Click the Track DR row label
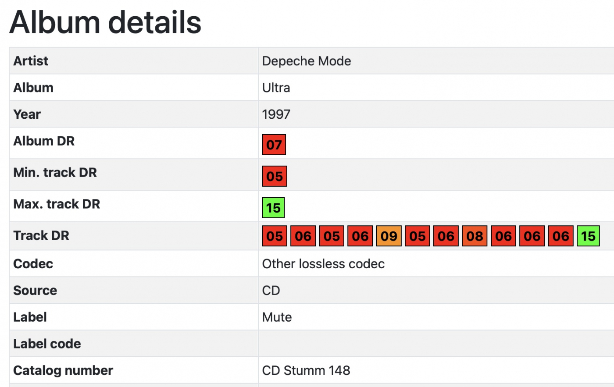 (41, 236)
